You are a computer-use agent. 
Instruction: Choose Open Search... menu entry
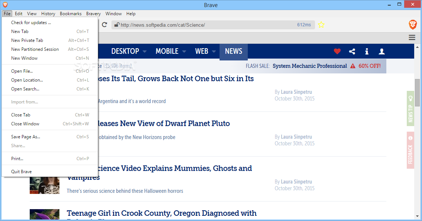coord(50,89)
